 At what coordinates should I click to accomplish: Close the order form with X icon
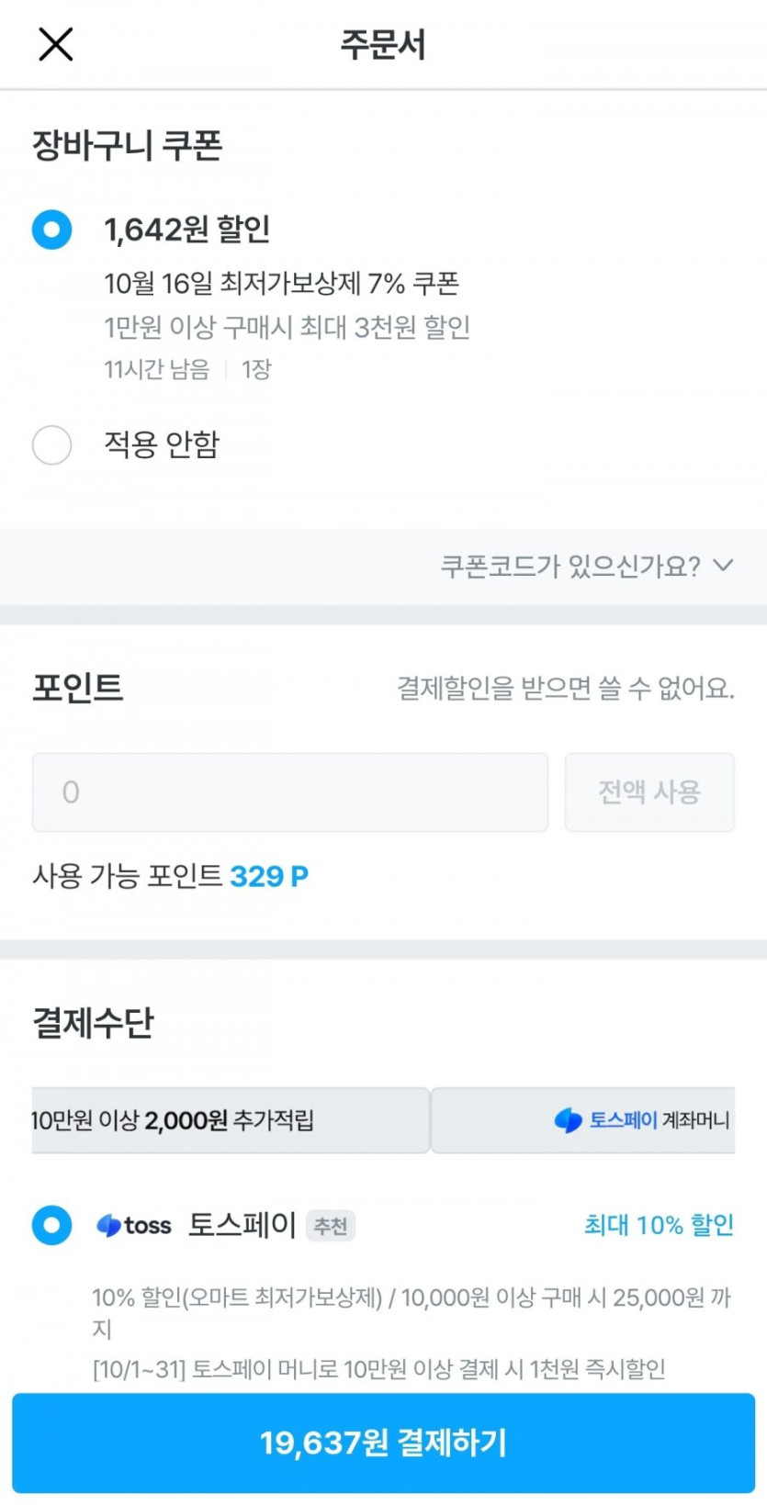(55, 44)
